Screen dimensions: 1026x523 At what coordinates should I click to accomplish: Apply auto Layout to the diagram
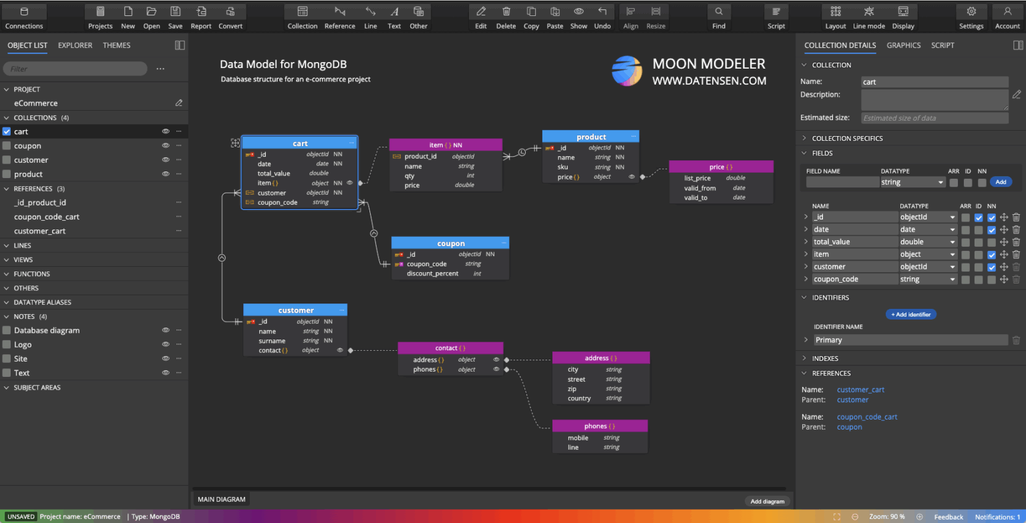[835, 16]
